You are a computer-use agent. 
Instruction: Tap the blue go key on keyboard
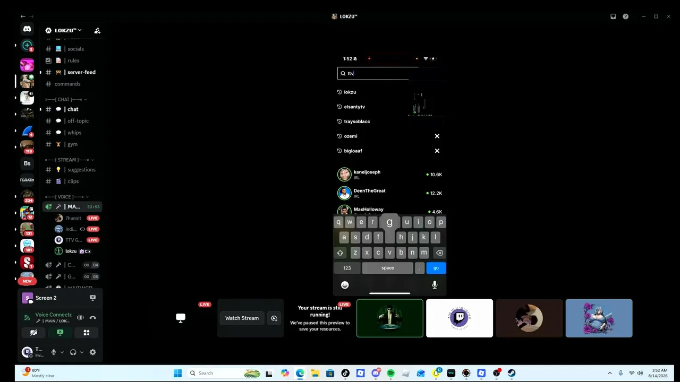point(436,268)
